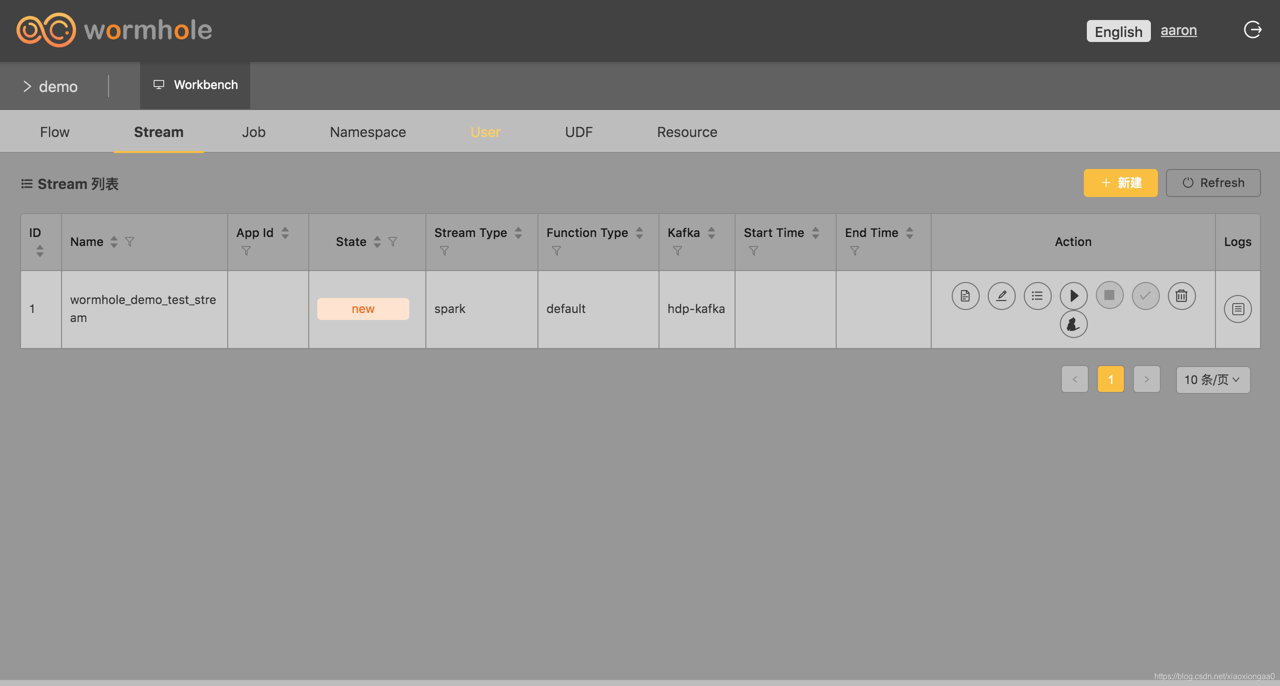Screen dimensions: 1280x686
Task: Switch to the Flow tab
Action: 55,132
